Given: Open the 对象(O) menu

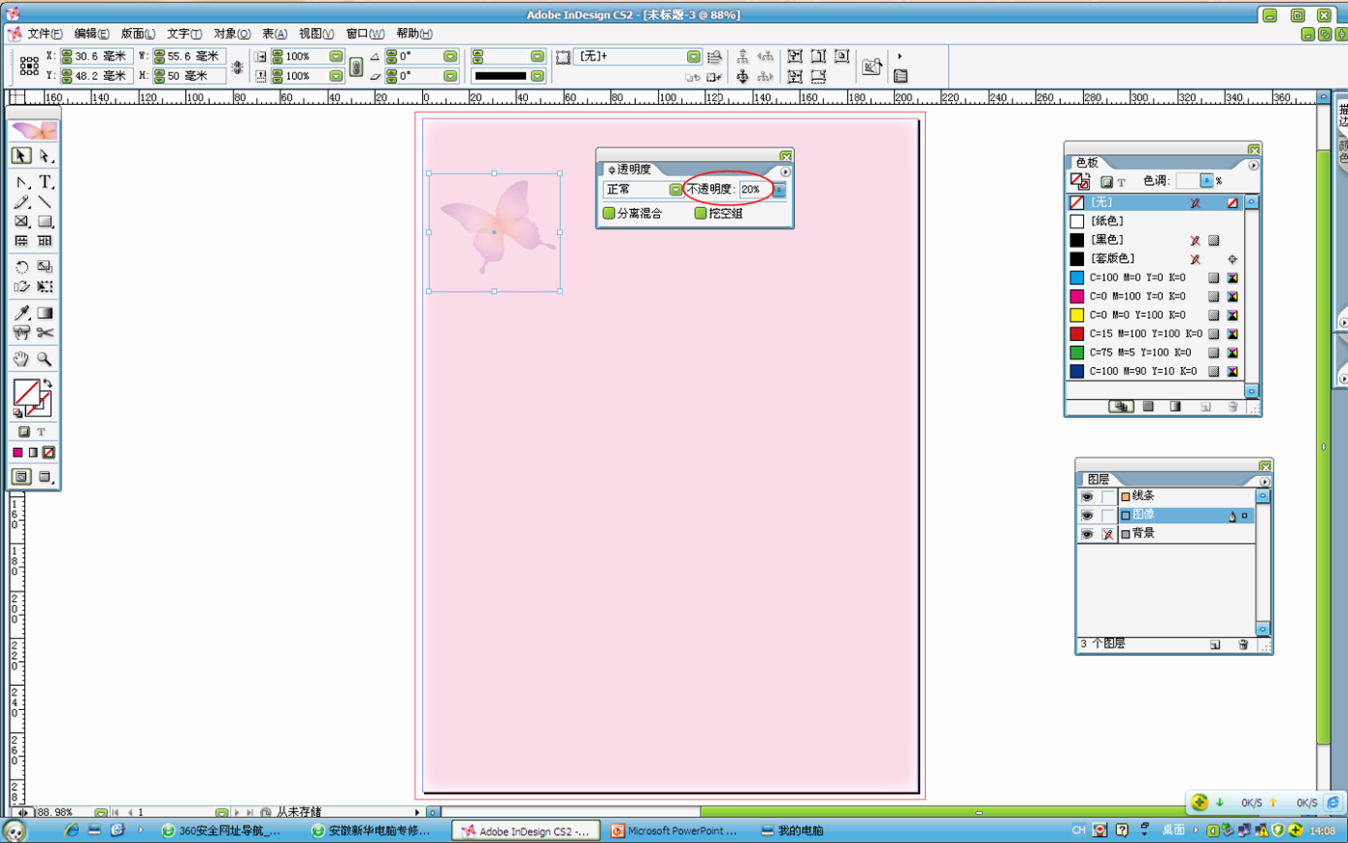Looking at the screenshot, I should click(231, 34).
